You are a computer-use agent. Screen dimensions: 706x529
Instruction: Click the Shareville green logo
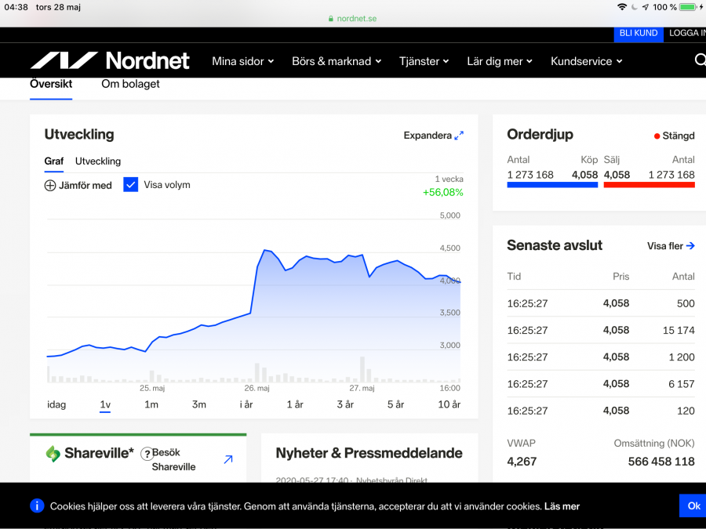click(53, 453)
